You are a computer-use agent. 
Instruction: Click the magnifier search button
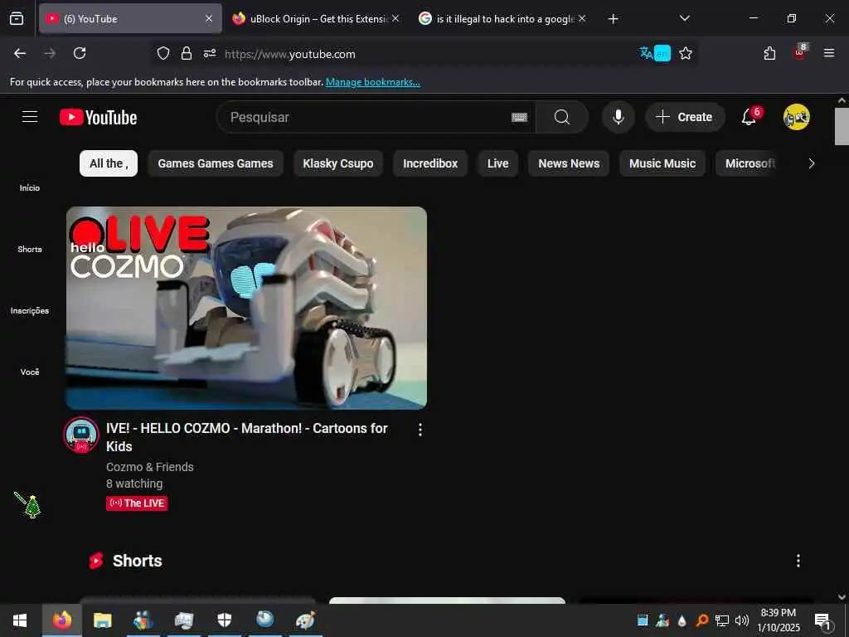coord(561,117)
